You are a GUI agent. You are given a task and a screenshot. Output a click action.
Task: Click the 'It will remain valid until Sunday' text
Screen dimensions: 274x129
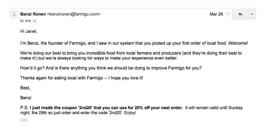(x=214, y=108)
